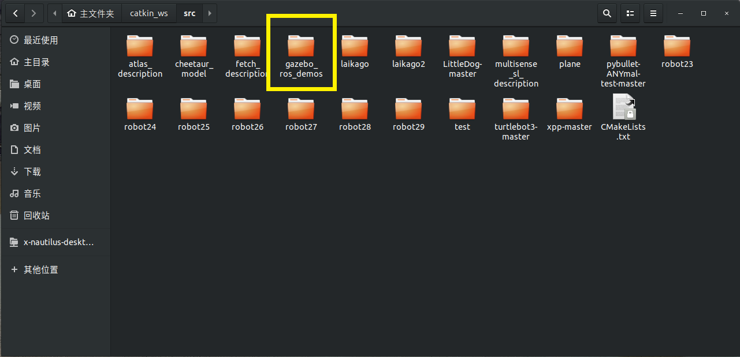The width and height of the screenshot is (740, 357).
Task: Open 最近使用 in the sidebar
Action: [x=55, y=40]
